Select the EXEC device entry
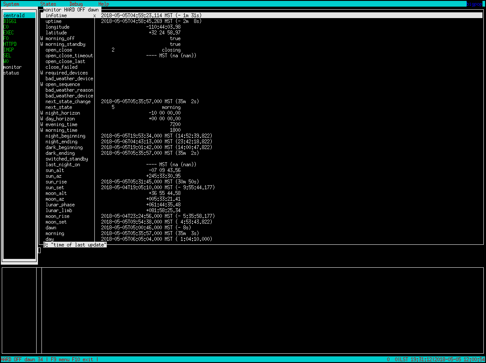This screenshot has height=363, width=486. point(9,33)
